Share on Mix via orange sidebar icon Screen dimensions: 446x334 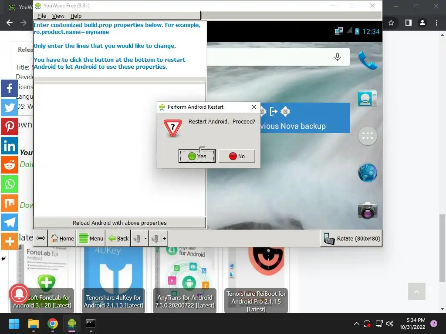click(x=10, y=203)
